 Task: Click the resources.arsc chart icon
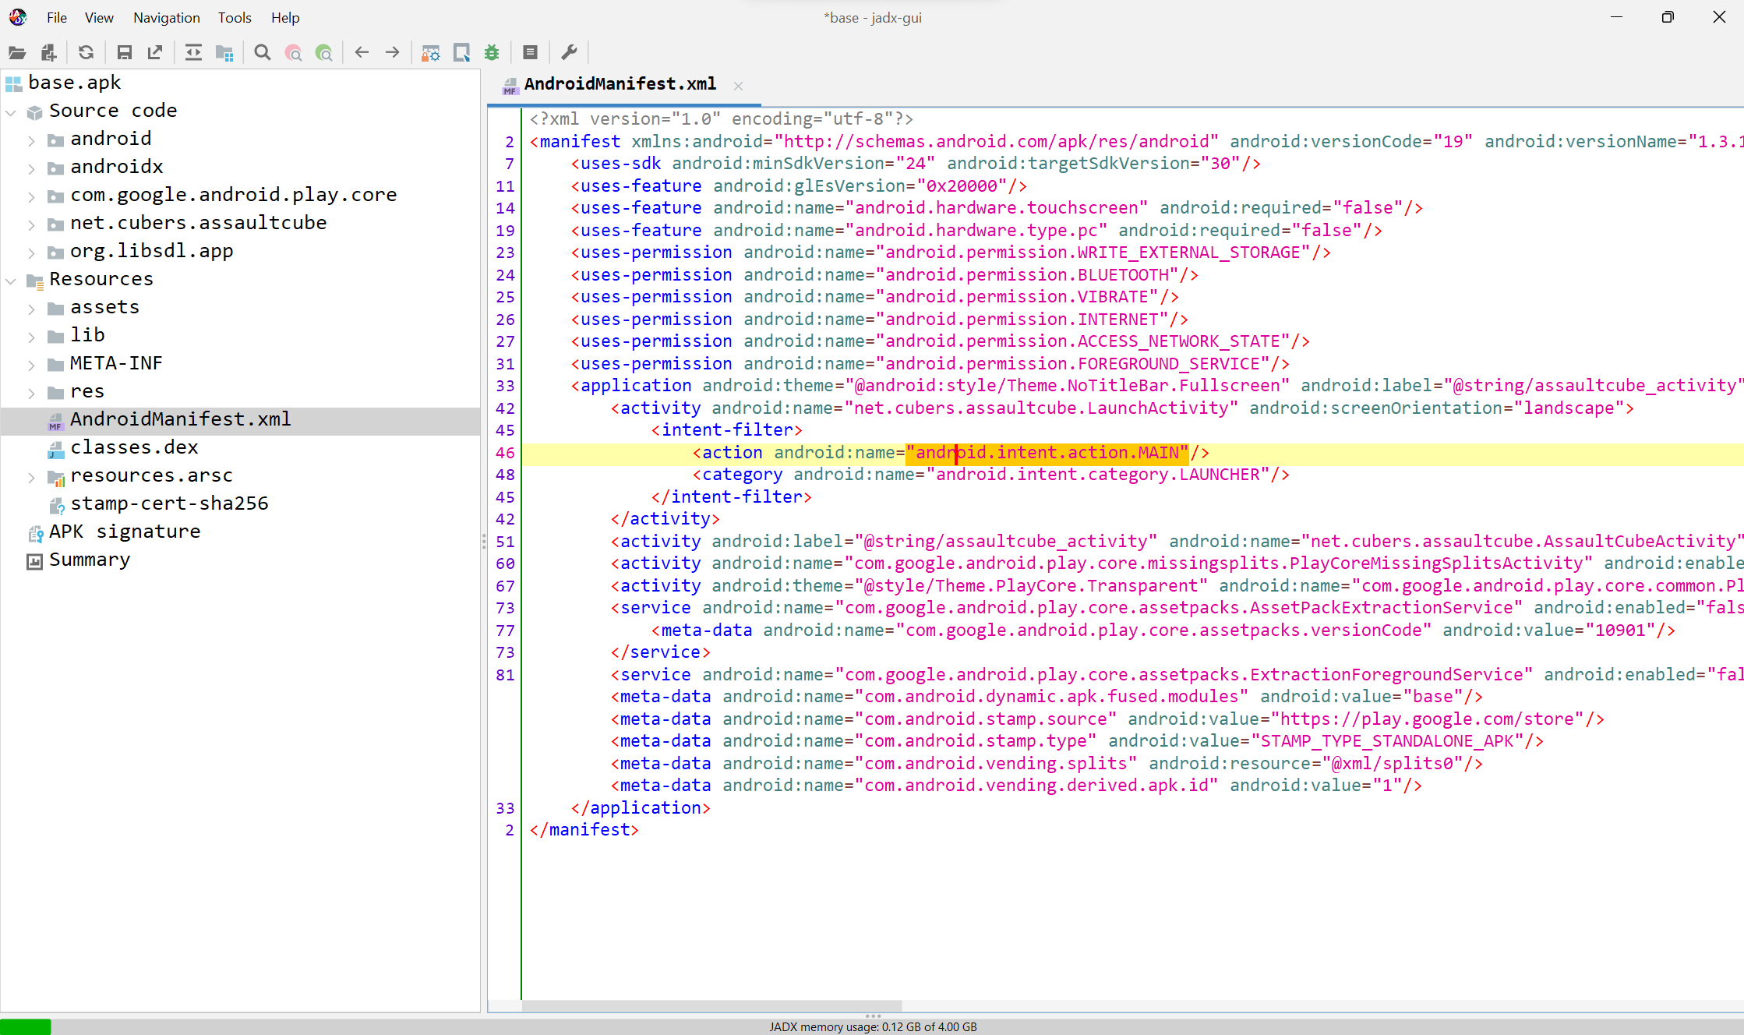(x=55, y=477)
